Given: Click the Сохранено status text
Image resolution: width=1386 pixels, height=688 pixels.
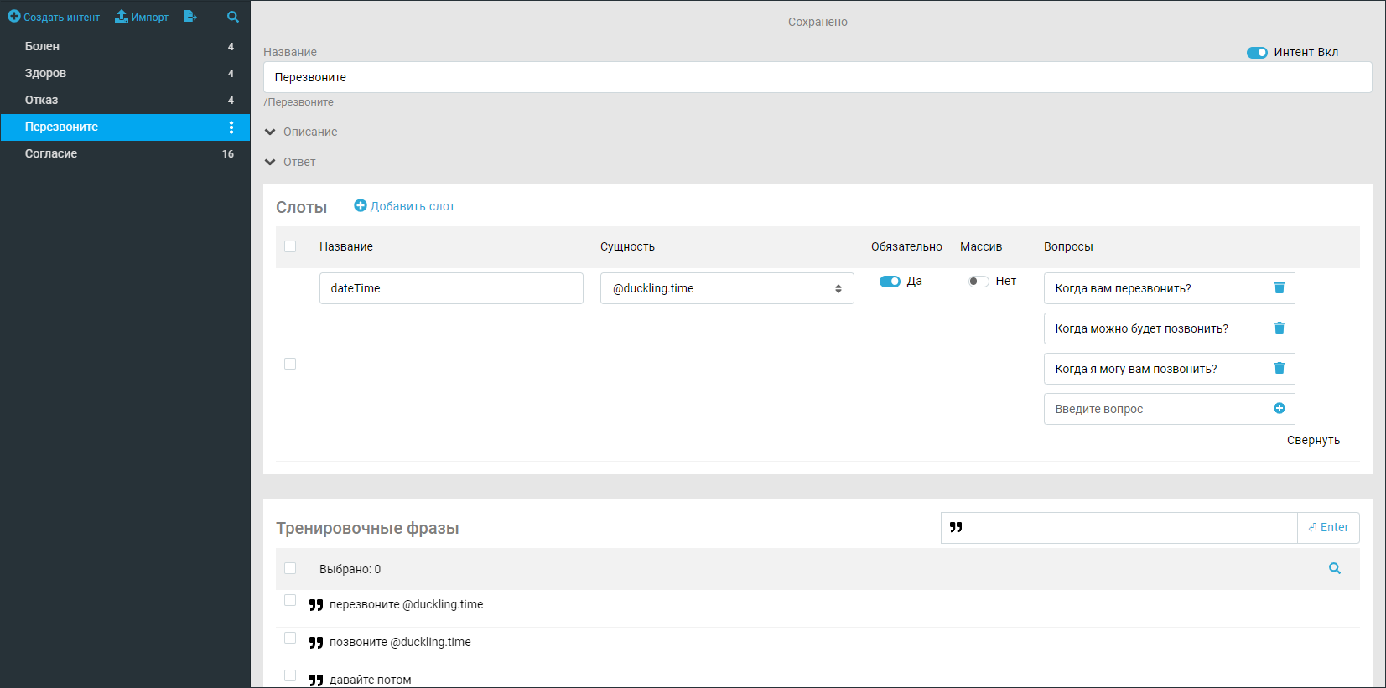Looking at the screenshot, I should click(x=818, y=22).
